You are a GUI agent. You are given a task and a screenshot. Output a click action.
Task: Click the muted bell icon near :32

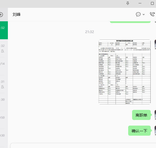point(3,51)
